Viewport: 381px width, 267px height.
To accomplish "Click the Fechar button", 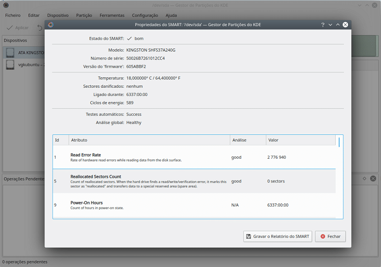I will pyautogui.click(x=331, y=236).
